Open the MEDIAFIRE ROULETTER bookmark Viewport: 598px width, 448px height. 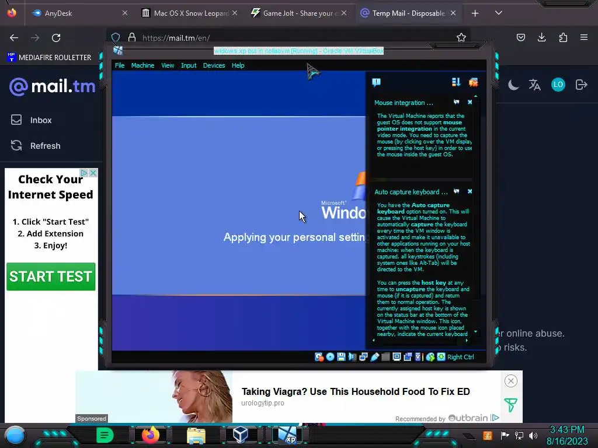click(49, 58)
